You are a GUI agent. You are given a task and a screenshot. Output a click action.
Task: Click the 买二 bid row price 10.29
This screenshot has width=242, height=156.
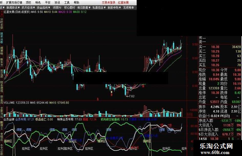click(x=215, y=51)
